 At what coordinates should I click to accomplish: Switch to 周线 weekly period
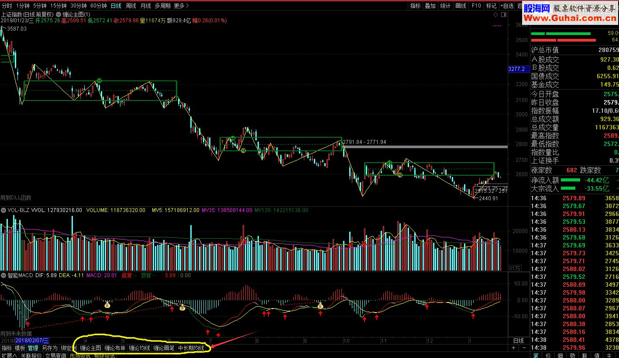point(131,6)
